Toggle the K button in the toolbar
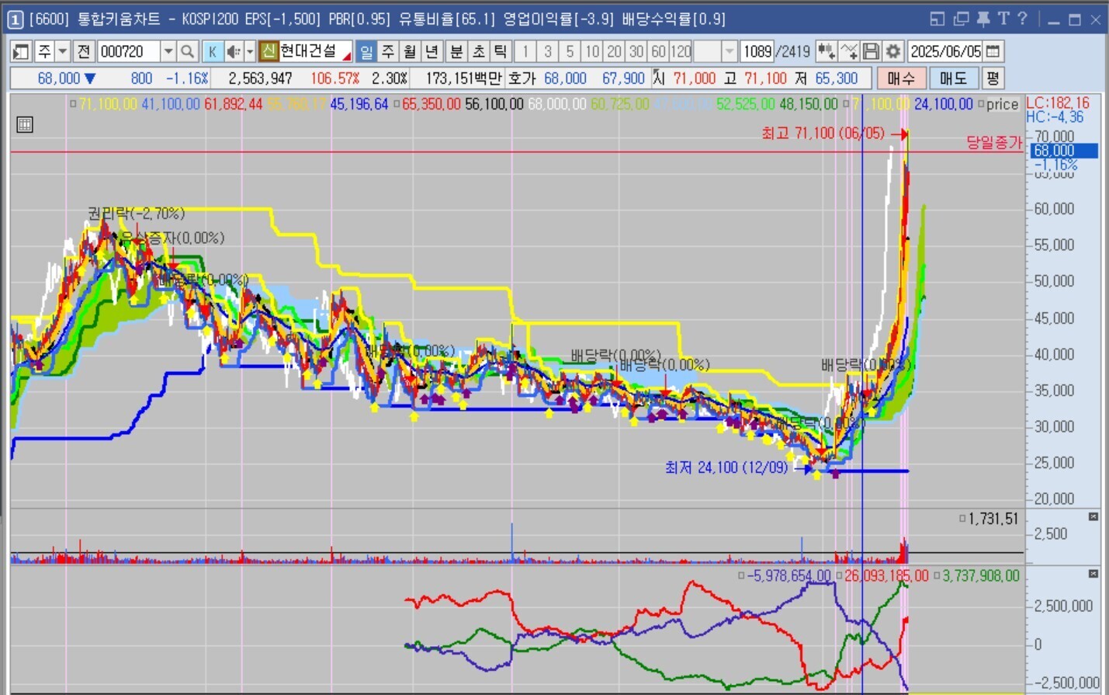 (212, 51)
